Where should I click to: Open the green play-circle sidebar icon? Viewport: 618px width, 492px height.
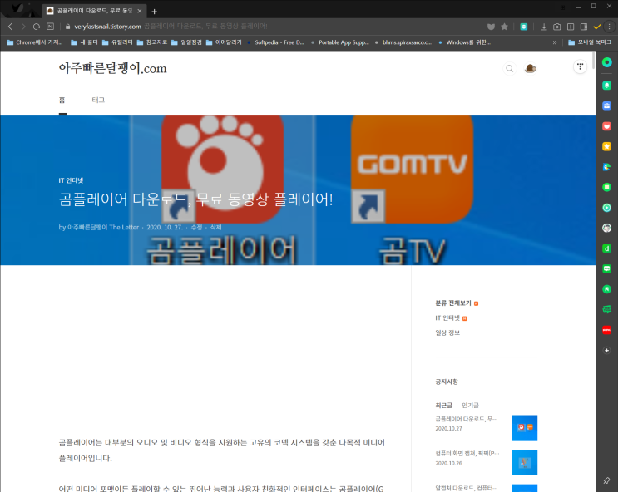607,208
